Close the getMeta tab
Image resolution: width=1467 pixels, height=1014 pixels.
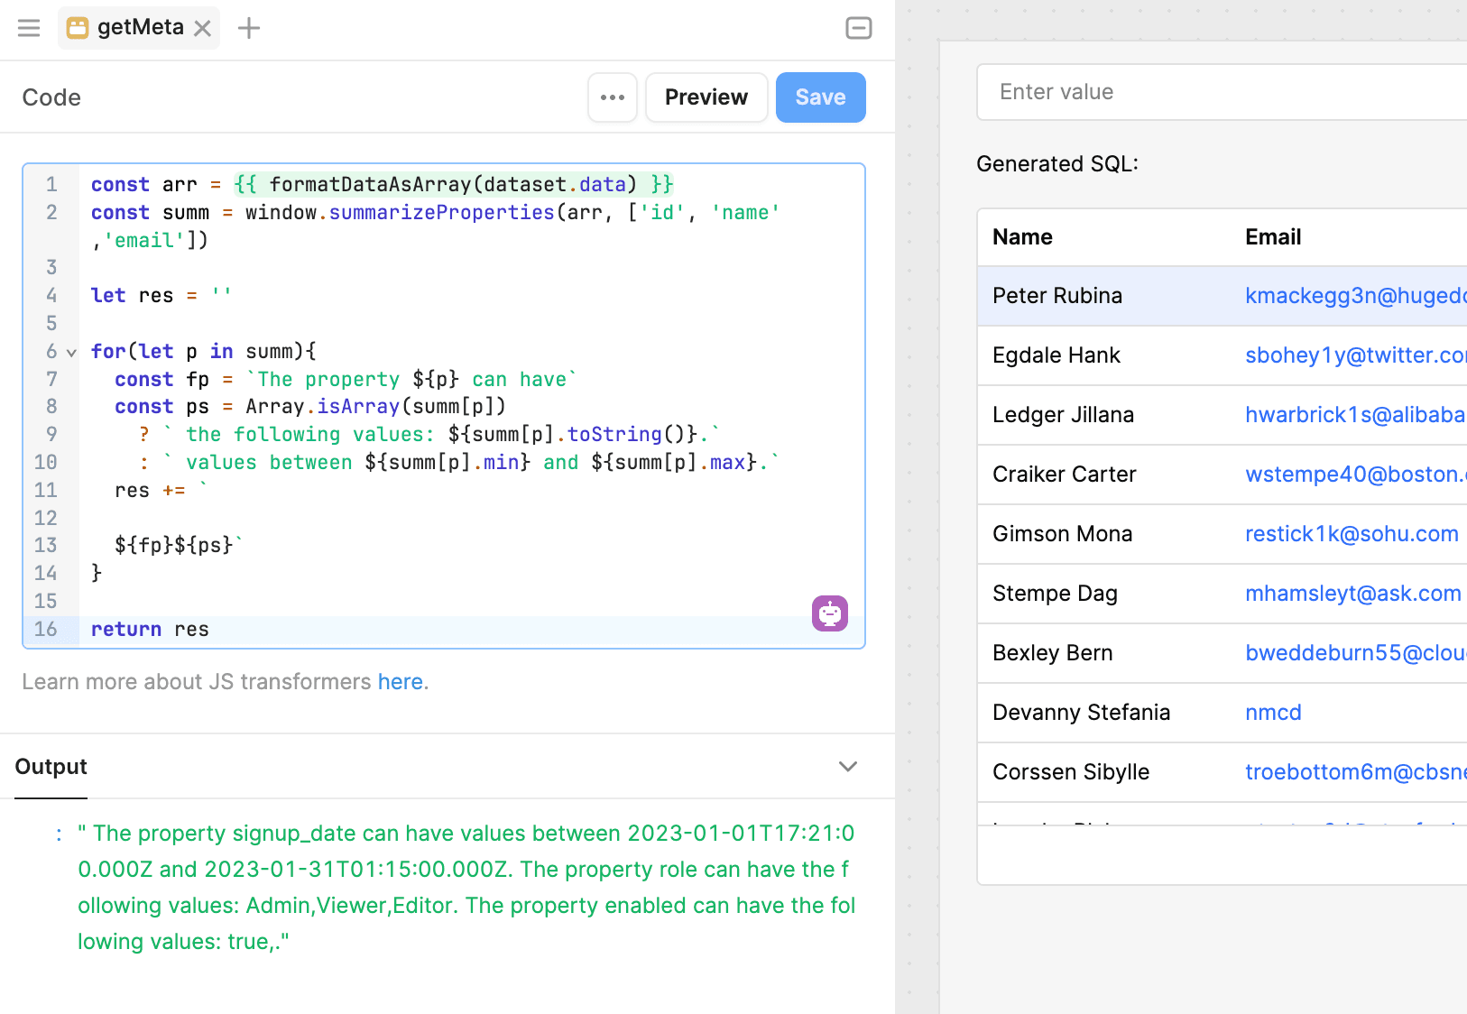(203, 29)
